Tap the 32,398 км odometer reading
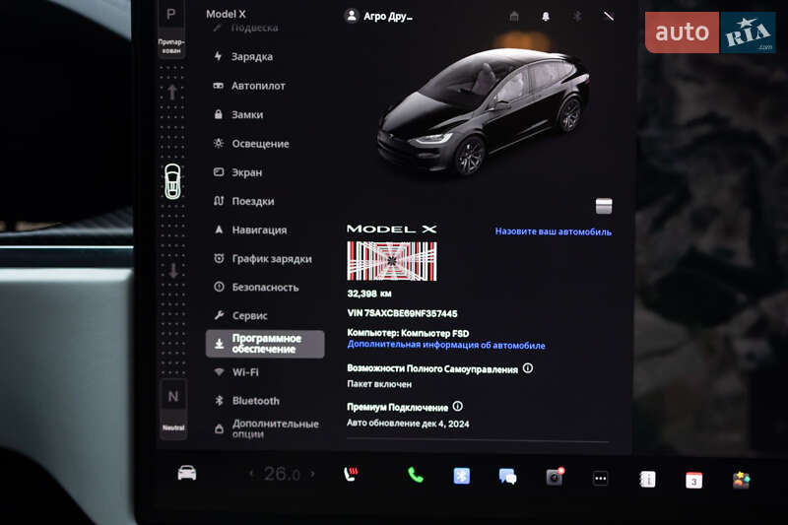 pos(369,294)
